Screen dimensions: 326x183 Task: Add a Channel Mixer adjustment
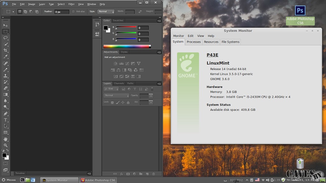pos(136,70)
